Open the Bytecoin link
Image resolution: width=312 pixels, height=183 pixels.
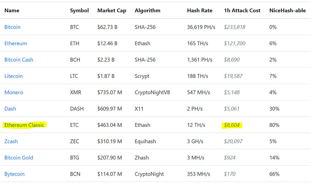[14, 174]
